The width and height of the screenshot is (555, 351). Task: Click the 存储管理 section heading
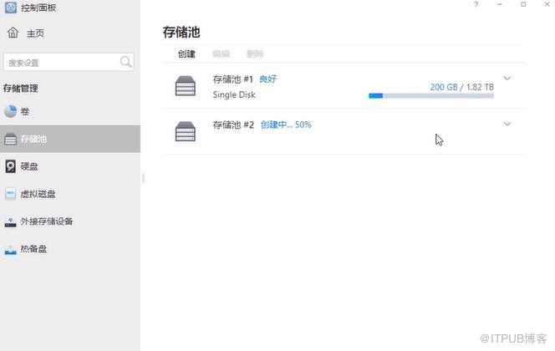point(21,88)
